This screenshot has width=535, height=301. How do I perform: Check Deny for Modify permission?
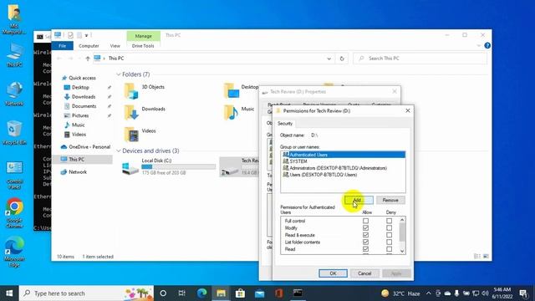389,228
